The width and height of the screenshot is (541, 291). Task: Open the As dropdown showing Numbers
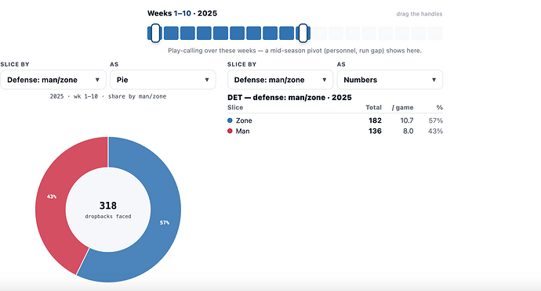click(390, 80)
